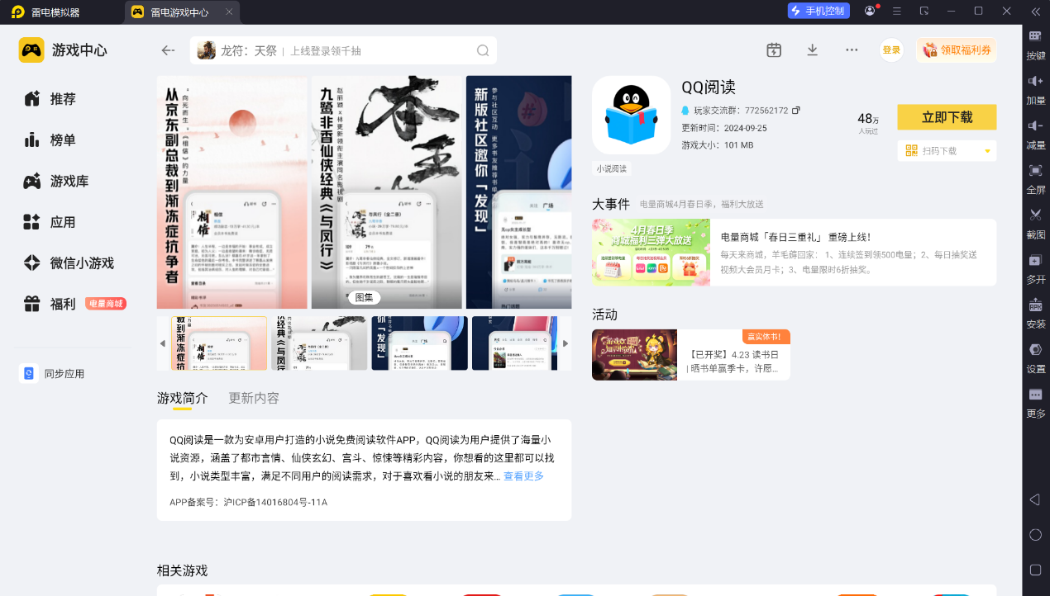
Task: Open the calendar gift icon in header
Action: tap(774, 50)
